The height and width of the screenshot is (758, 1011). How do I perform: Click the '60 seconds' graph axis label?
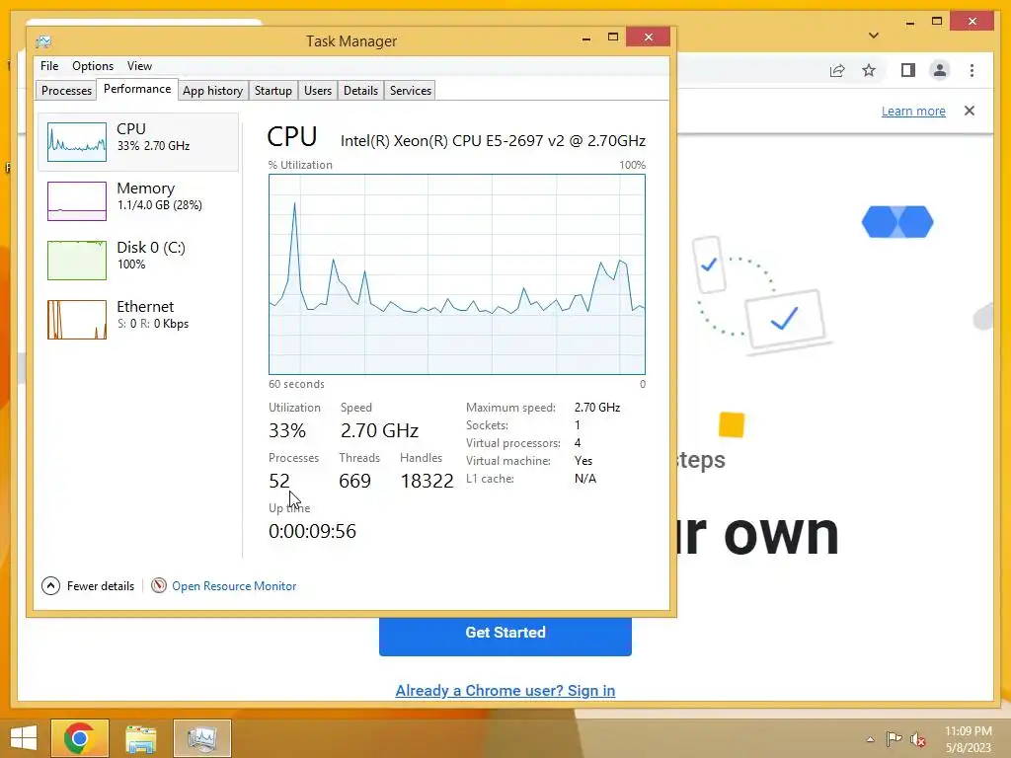pyautogui.click(x=296, y=384)
